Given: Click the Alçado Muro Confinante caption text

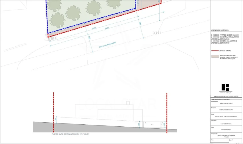Looking at the screenshot, I should (x=70, y=134).
